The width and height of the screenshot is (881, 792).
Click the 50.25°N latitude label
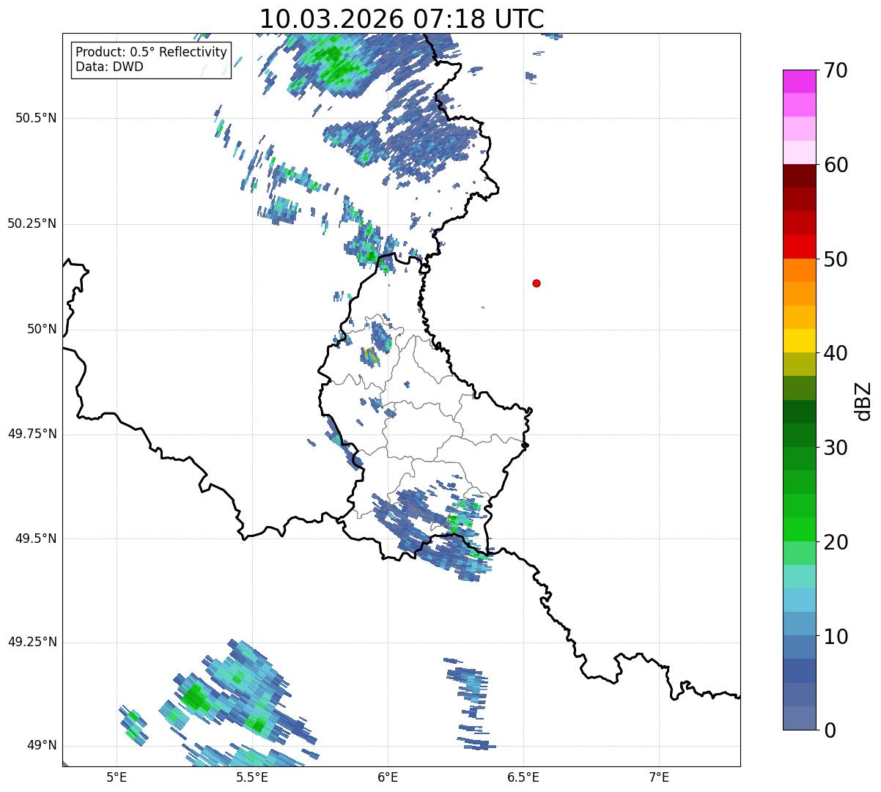32,223
